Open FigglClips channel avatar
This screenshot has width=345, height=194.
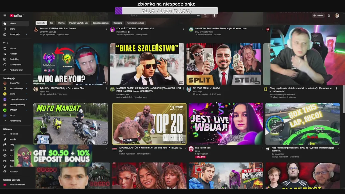(x=36, y=89)
